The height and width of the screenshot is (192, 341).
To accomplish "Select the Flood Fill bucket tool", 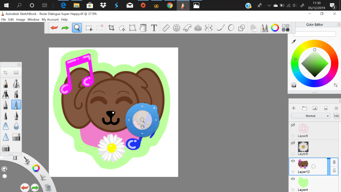I will coord(143,28).
